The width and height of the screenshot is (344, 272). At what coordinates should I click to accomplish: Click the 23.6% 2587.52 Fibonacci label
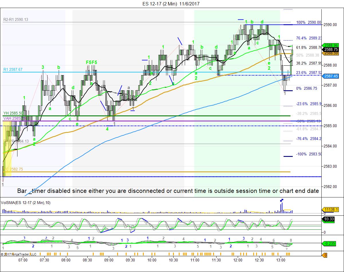pyautogui.click(x=308, y=73)
